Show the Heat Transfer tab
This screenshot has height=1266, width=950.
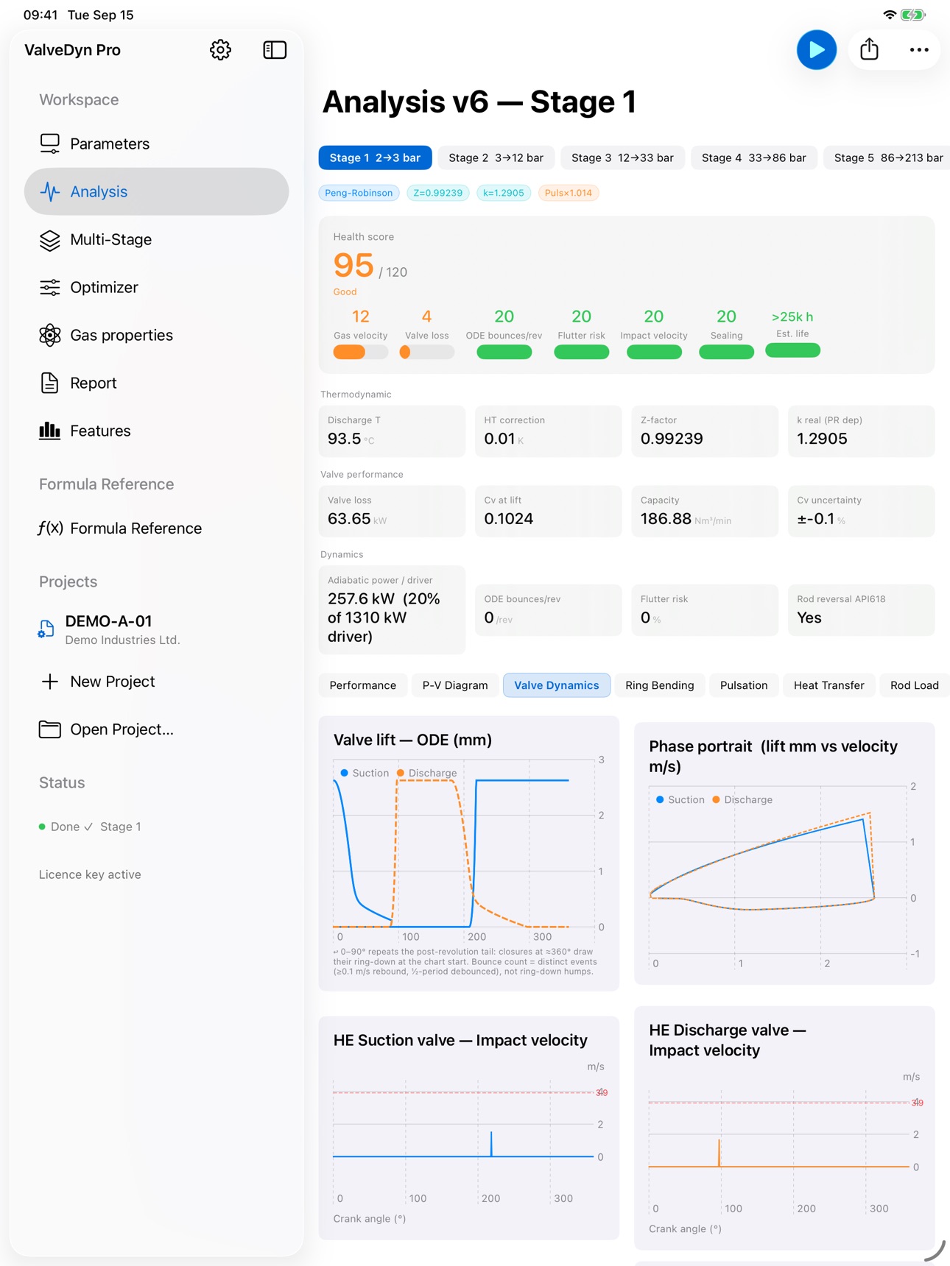click(828, 685)
